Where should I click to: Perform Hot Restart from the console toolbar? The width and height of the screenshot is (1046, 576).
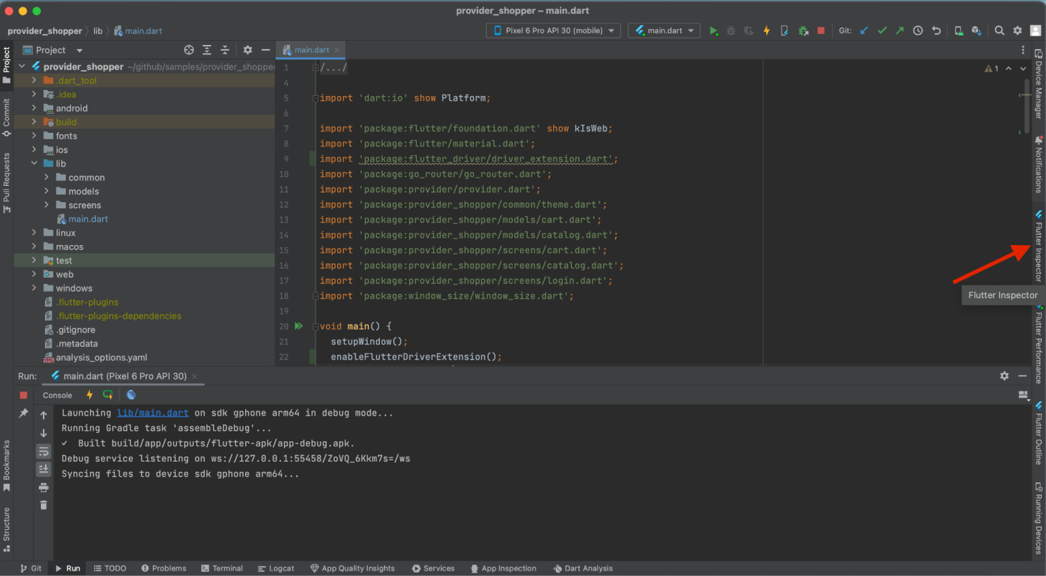click(x=108, y=395)
